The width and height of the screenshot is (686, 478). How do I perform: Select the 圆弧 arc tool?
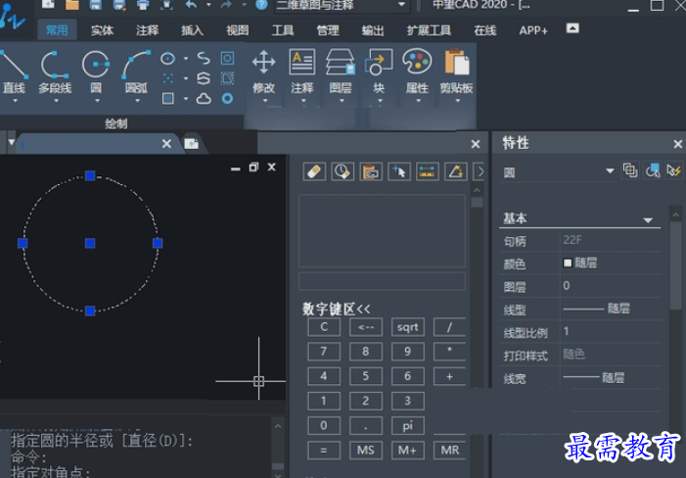136,72
